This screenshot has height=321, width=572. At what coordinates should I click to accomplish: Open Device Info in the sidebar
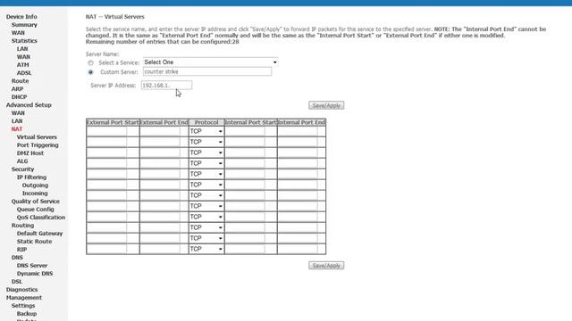21,17
